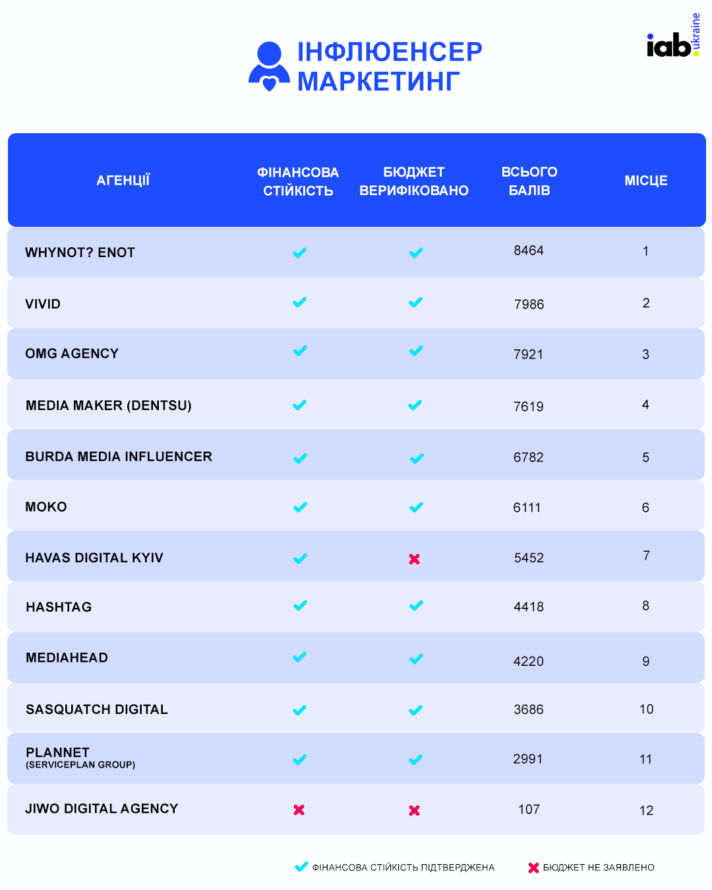712x890 pixels.
Task: Click the red X for Havas Digital Kyiv budget
Action: coord(415,559)
